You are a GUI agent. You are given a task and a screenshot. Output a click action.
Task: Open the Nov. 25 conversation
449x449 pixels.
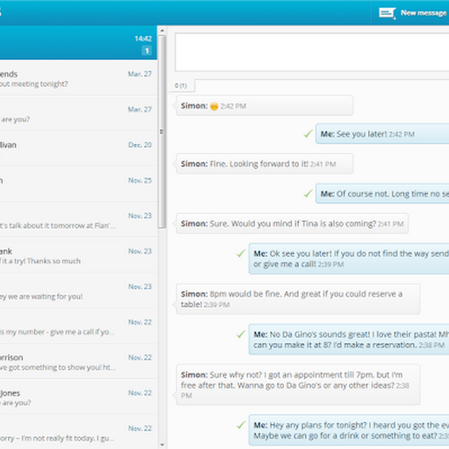click(x=78, y=185)
